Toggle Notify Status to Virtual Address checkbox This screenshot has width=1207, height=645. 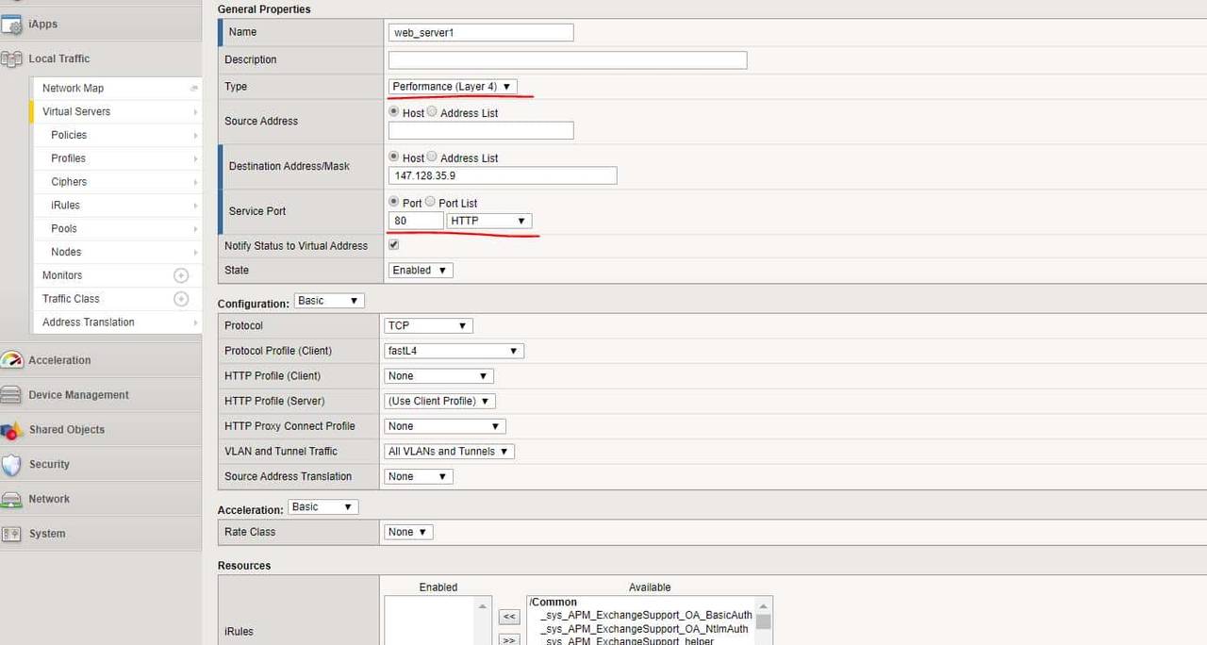point(394,245)
